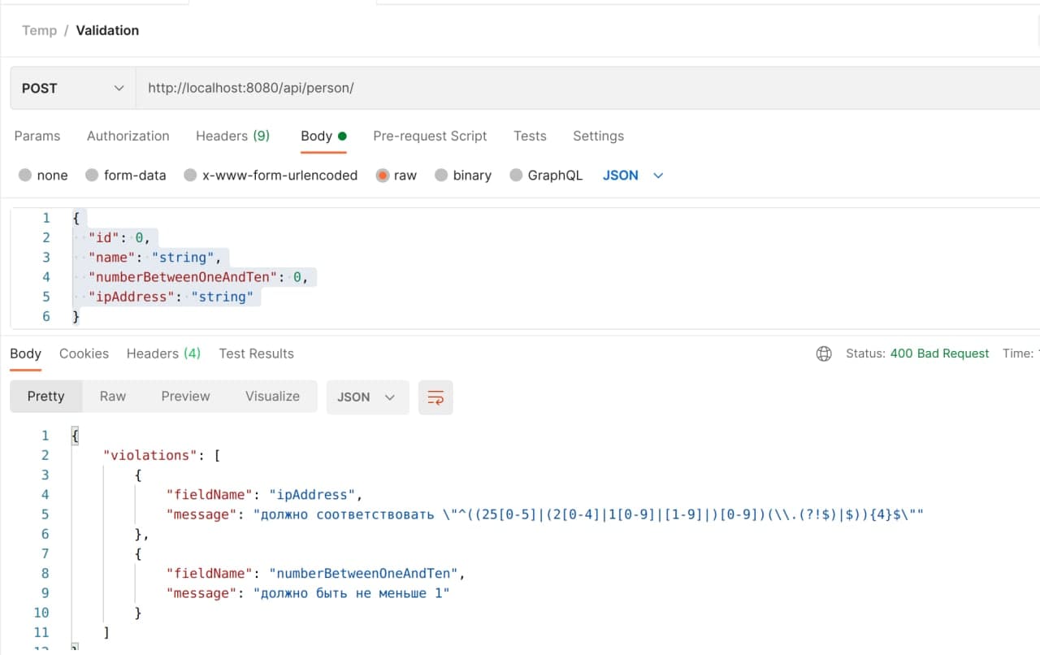This screenshot has width=1040, height=655.
Task: Click the 400 Bad Request status
Action: [x=939, y=354]
